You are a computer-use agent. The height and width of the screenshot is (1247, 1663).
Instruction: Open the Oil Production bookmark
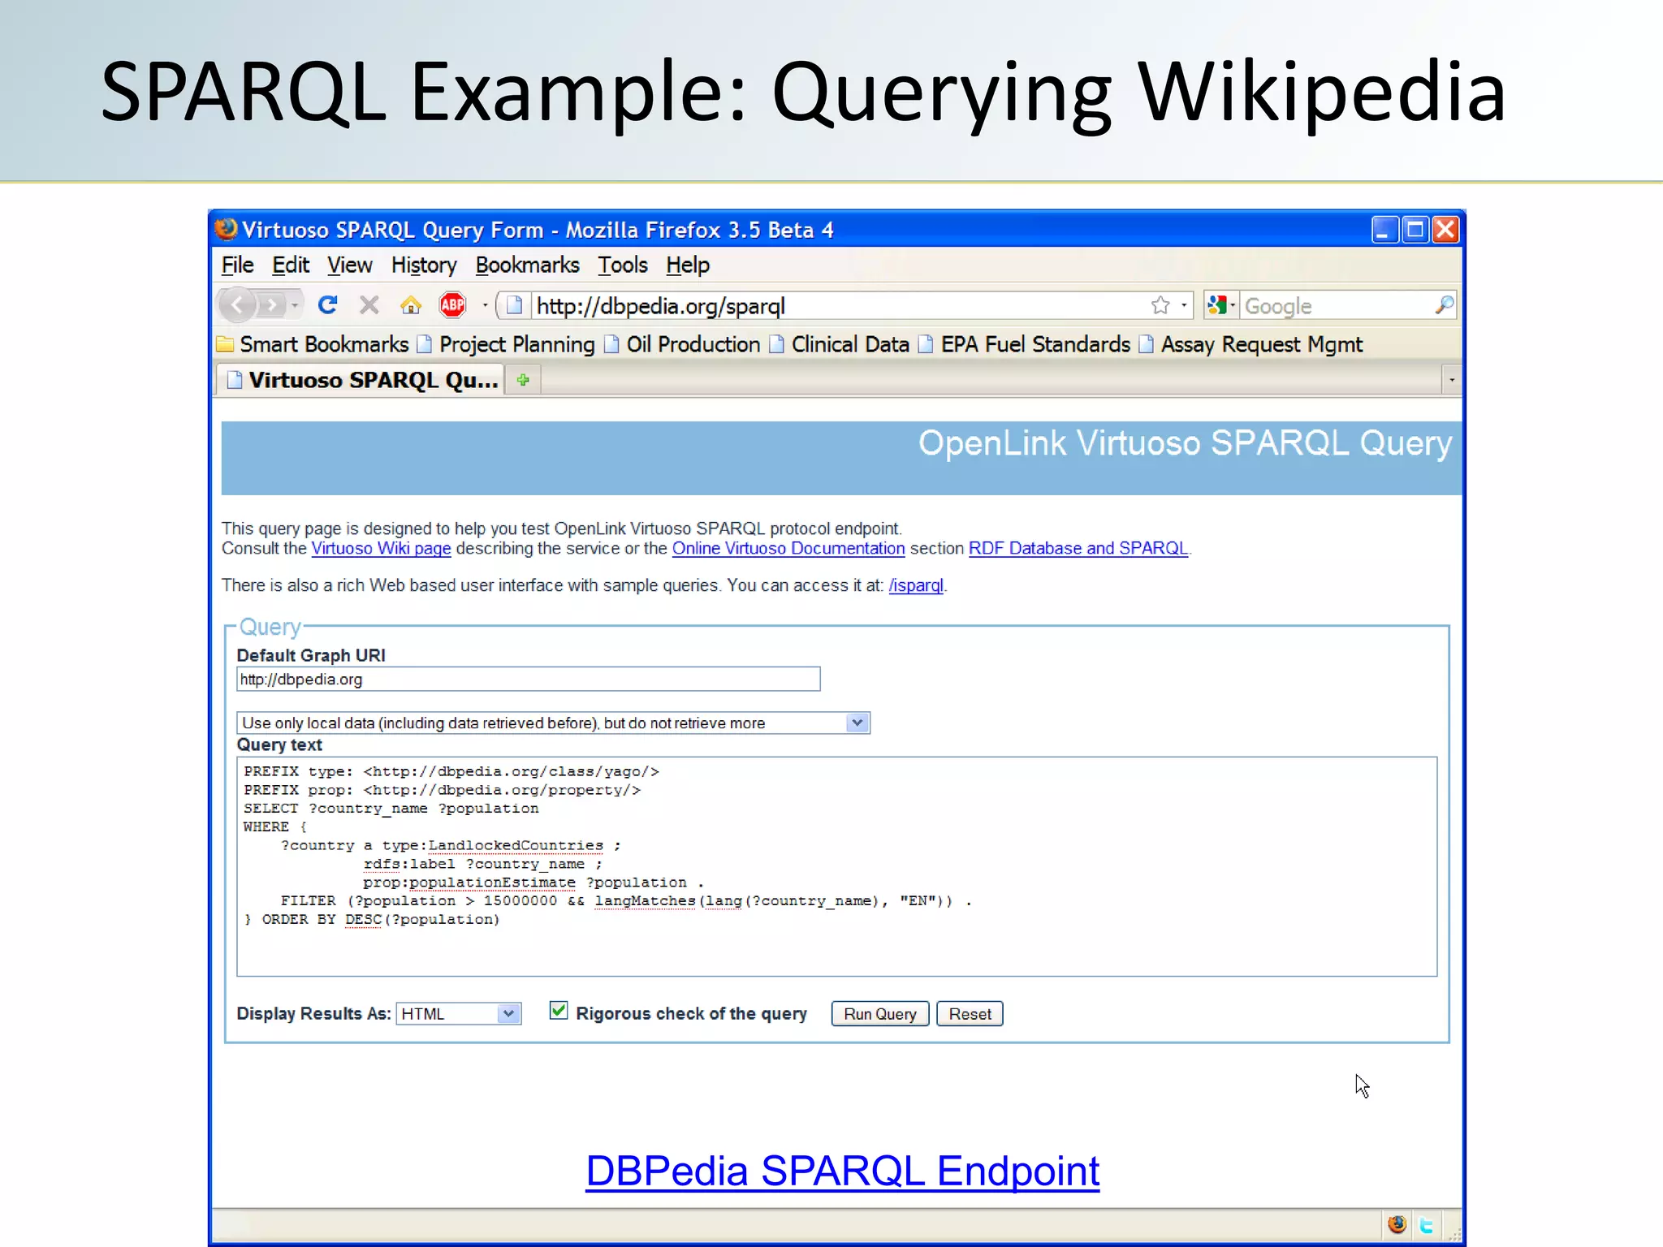tap(692, 345)
